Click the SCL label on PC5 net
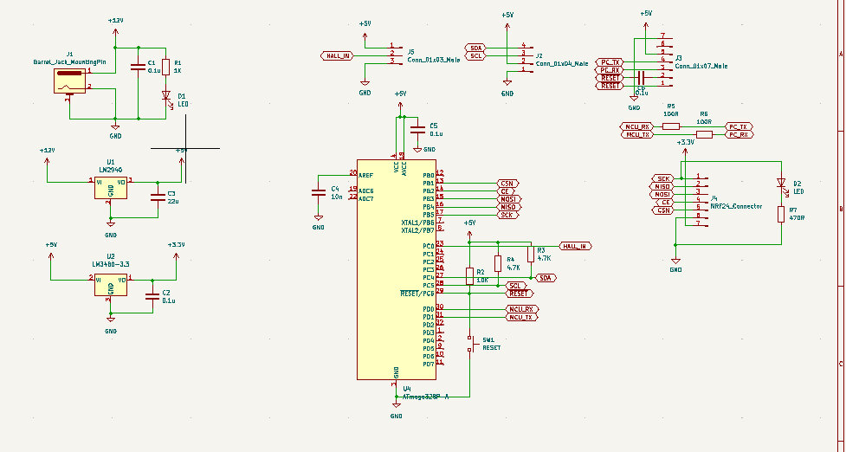This screenshot has height=452, width=846. 516,286
